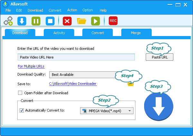Open the Option menu
193x136 pixels.
pyautogui.click(x=87, y=10)
